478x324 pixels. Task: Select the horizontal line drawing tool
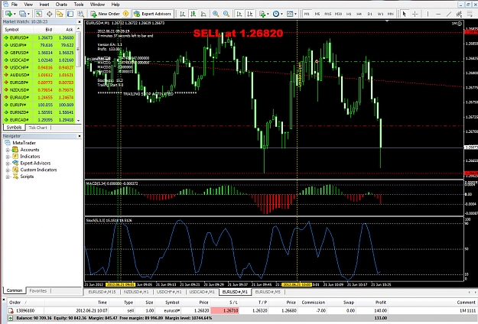point(438,14)
